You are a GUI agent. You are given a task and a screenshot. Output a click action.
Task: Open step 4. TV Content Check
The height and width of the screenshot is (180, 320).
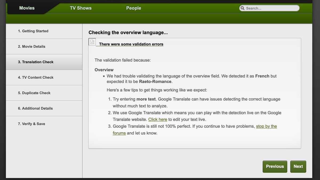click(x=44, y=77)
